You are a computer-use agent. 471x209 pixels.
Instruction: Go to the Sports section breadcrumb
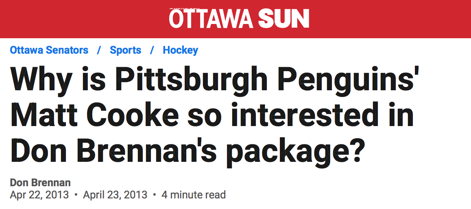pos(126,50)
